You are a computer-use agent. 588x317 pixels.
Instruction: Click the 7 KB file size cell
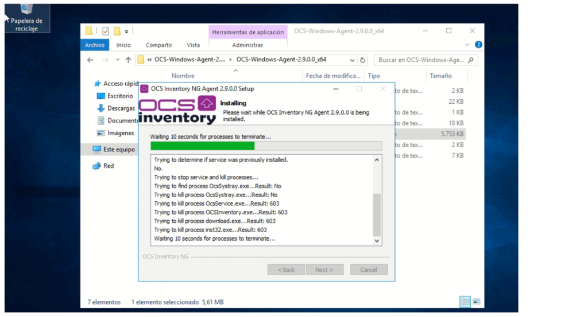(458, 156)
